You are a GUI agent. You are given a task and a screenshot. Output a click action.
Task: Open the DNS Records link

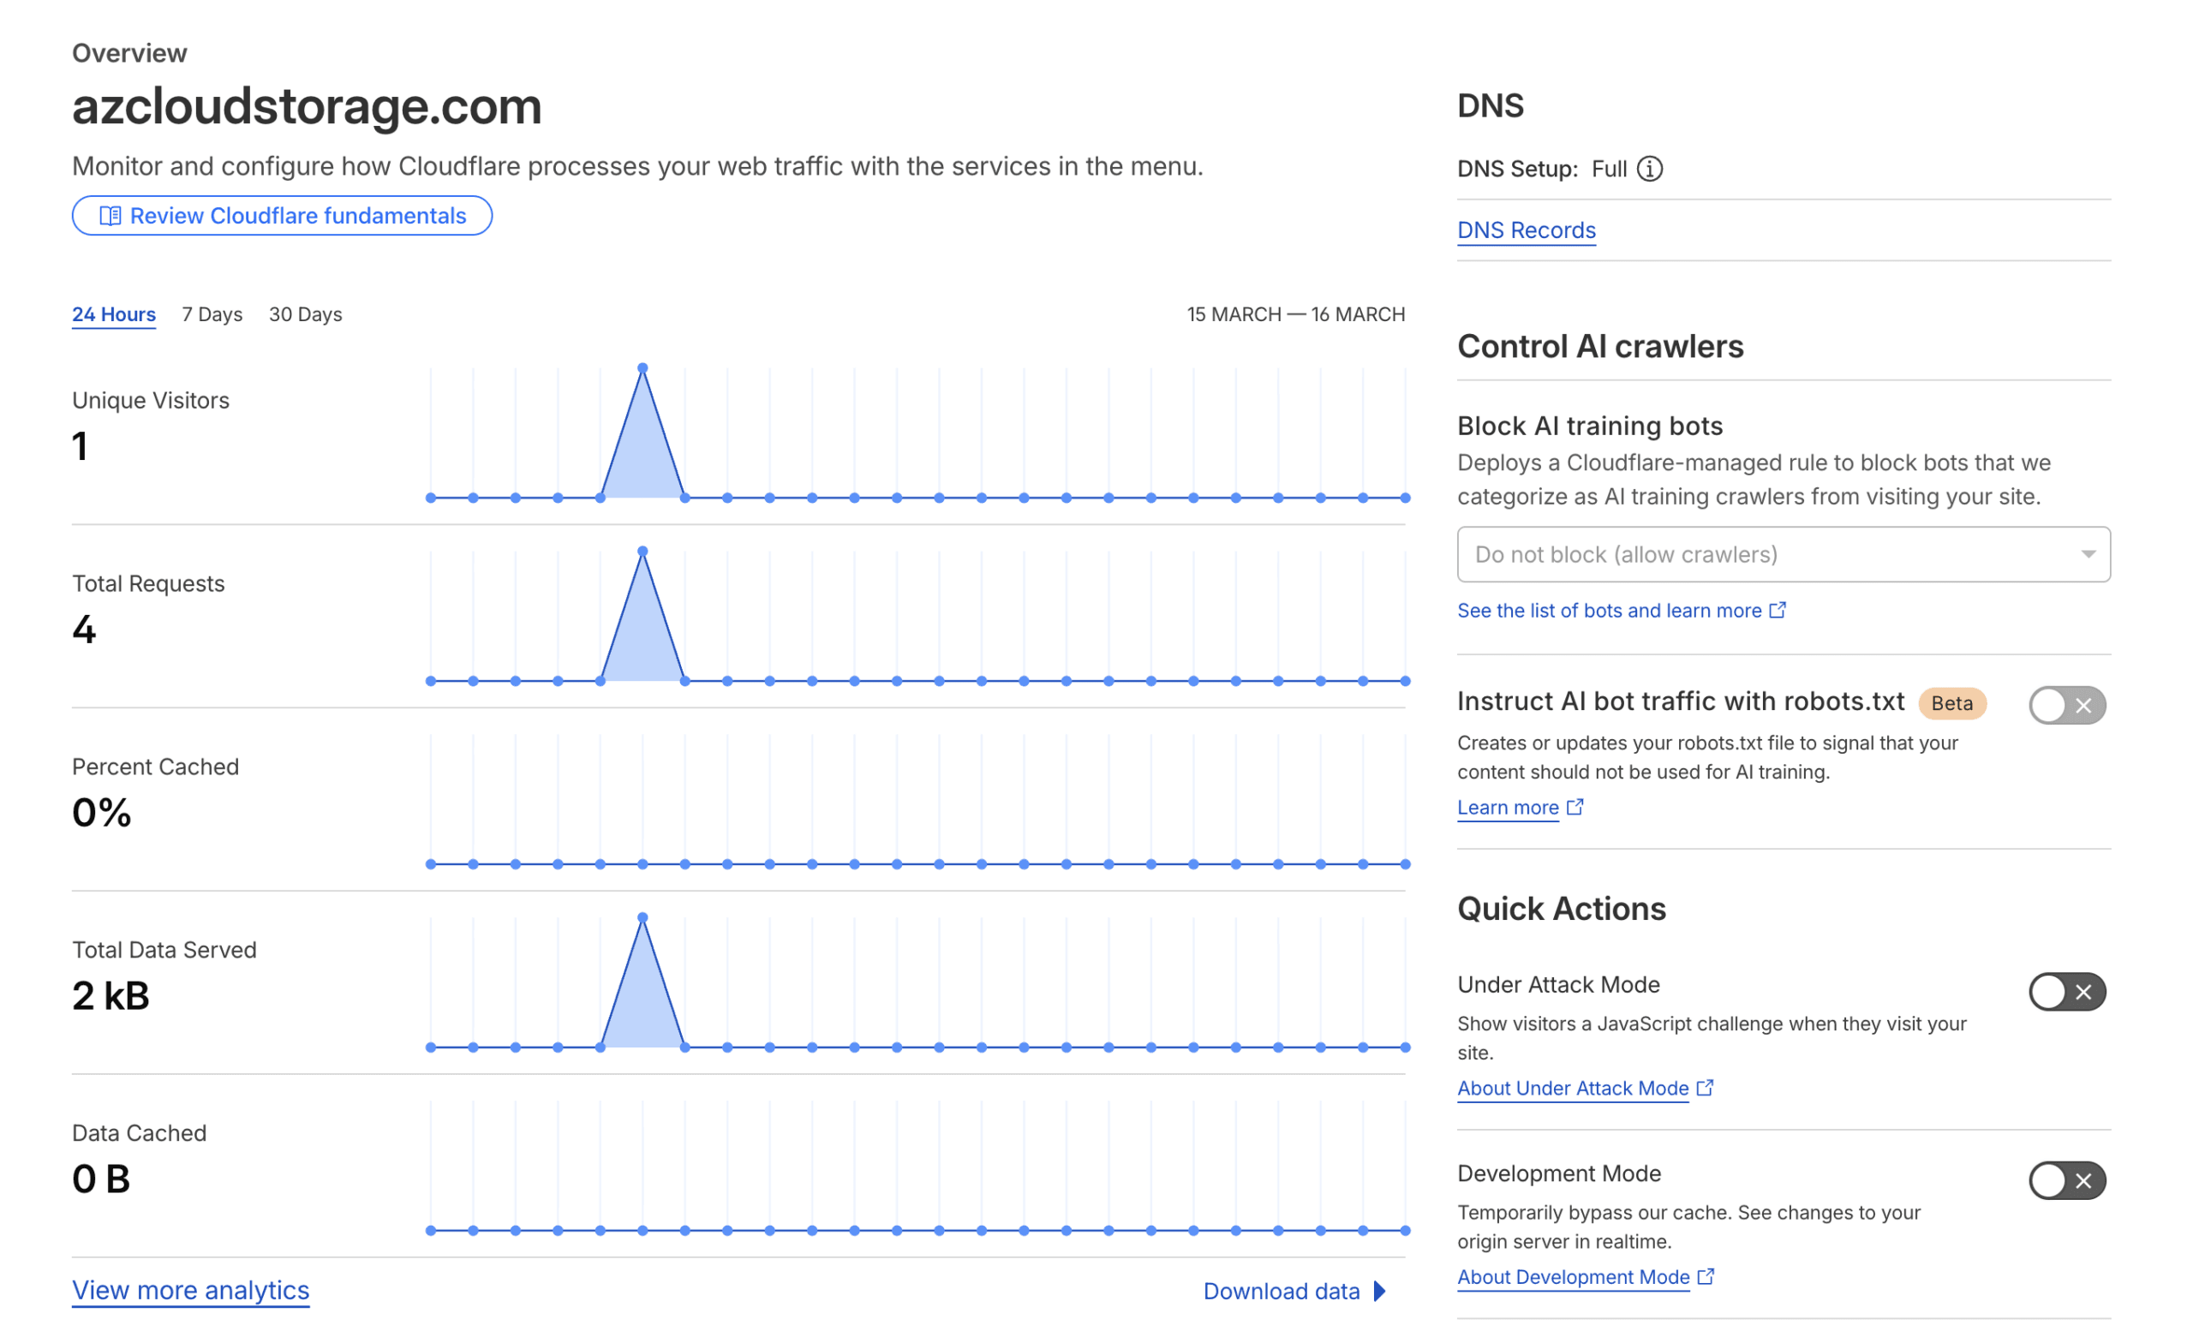[1527, 230]
